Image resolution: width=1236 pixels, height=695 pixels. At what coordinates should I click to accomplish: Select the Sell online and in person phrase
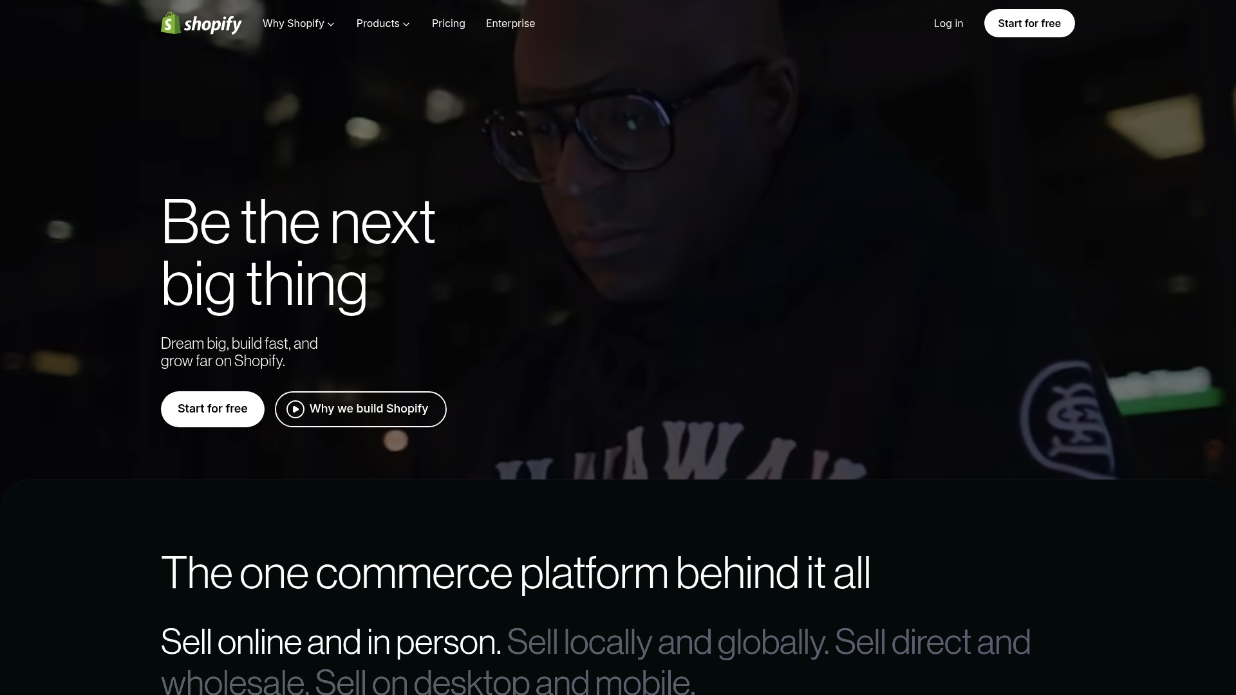[331, 642]
